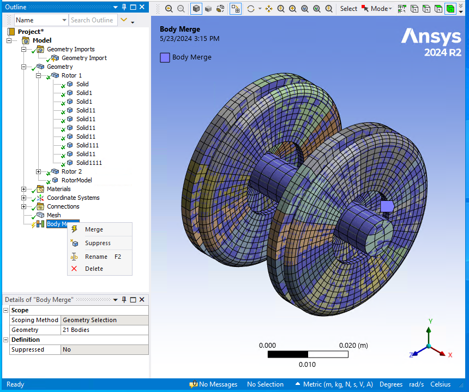Click the Body Merge legend color swatch
This screenshot has height=392, width=469.
[x=165, y=57]
